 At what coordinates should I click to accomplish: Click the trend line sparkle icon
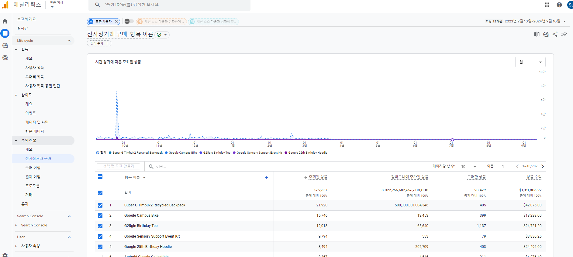tap(564, 34)
